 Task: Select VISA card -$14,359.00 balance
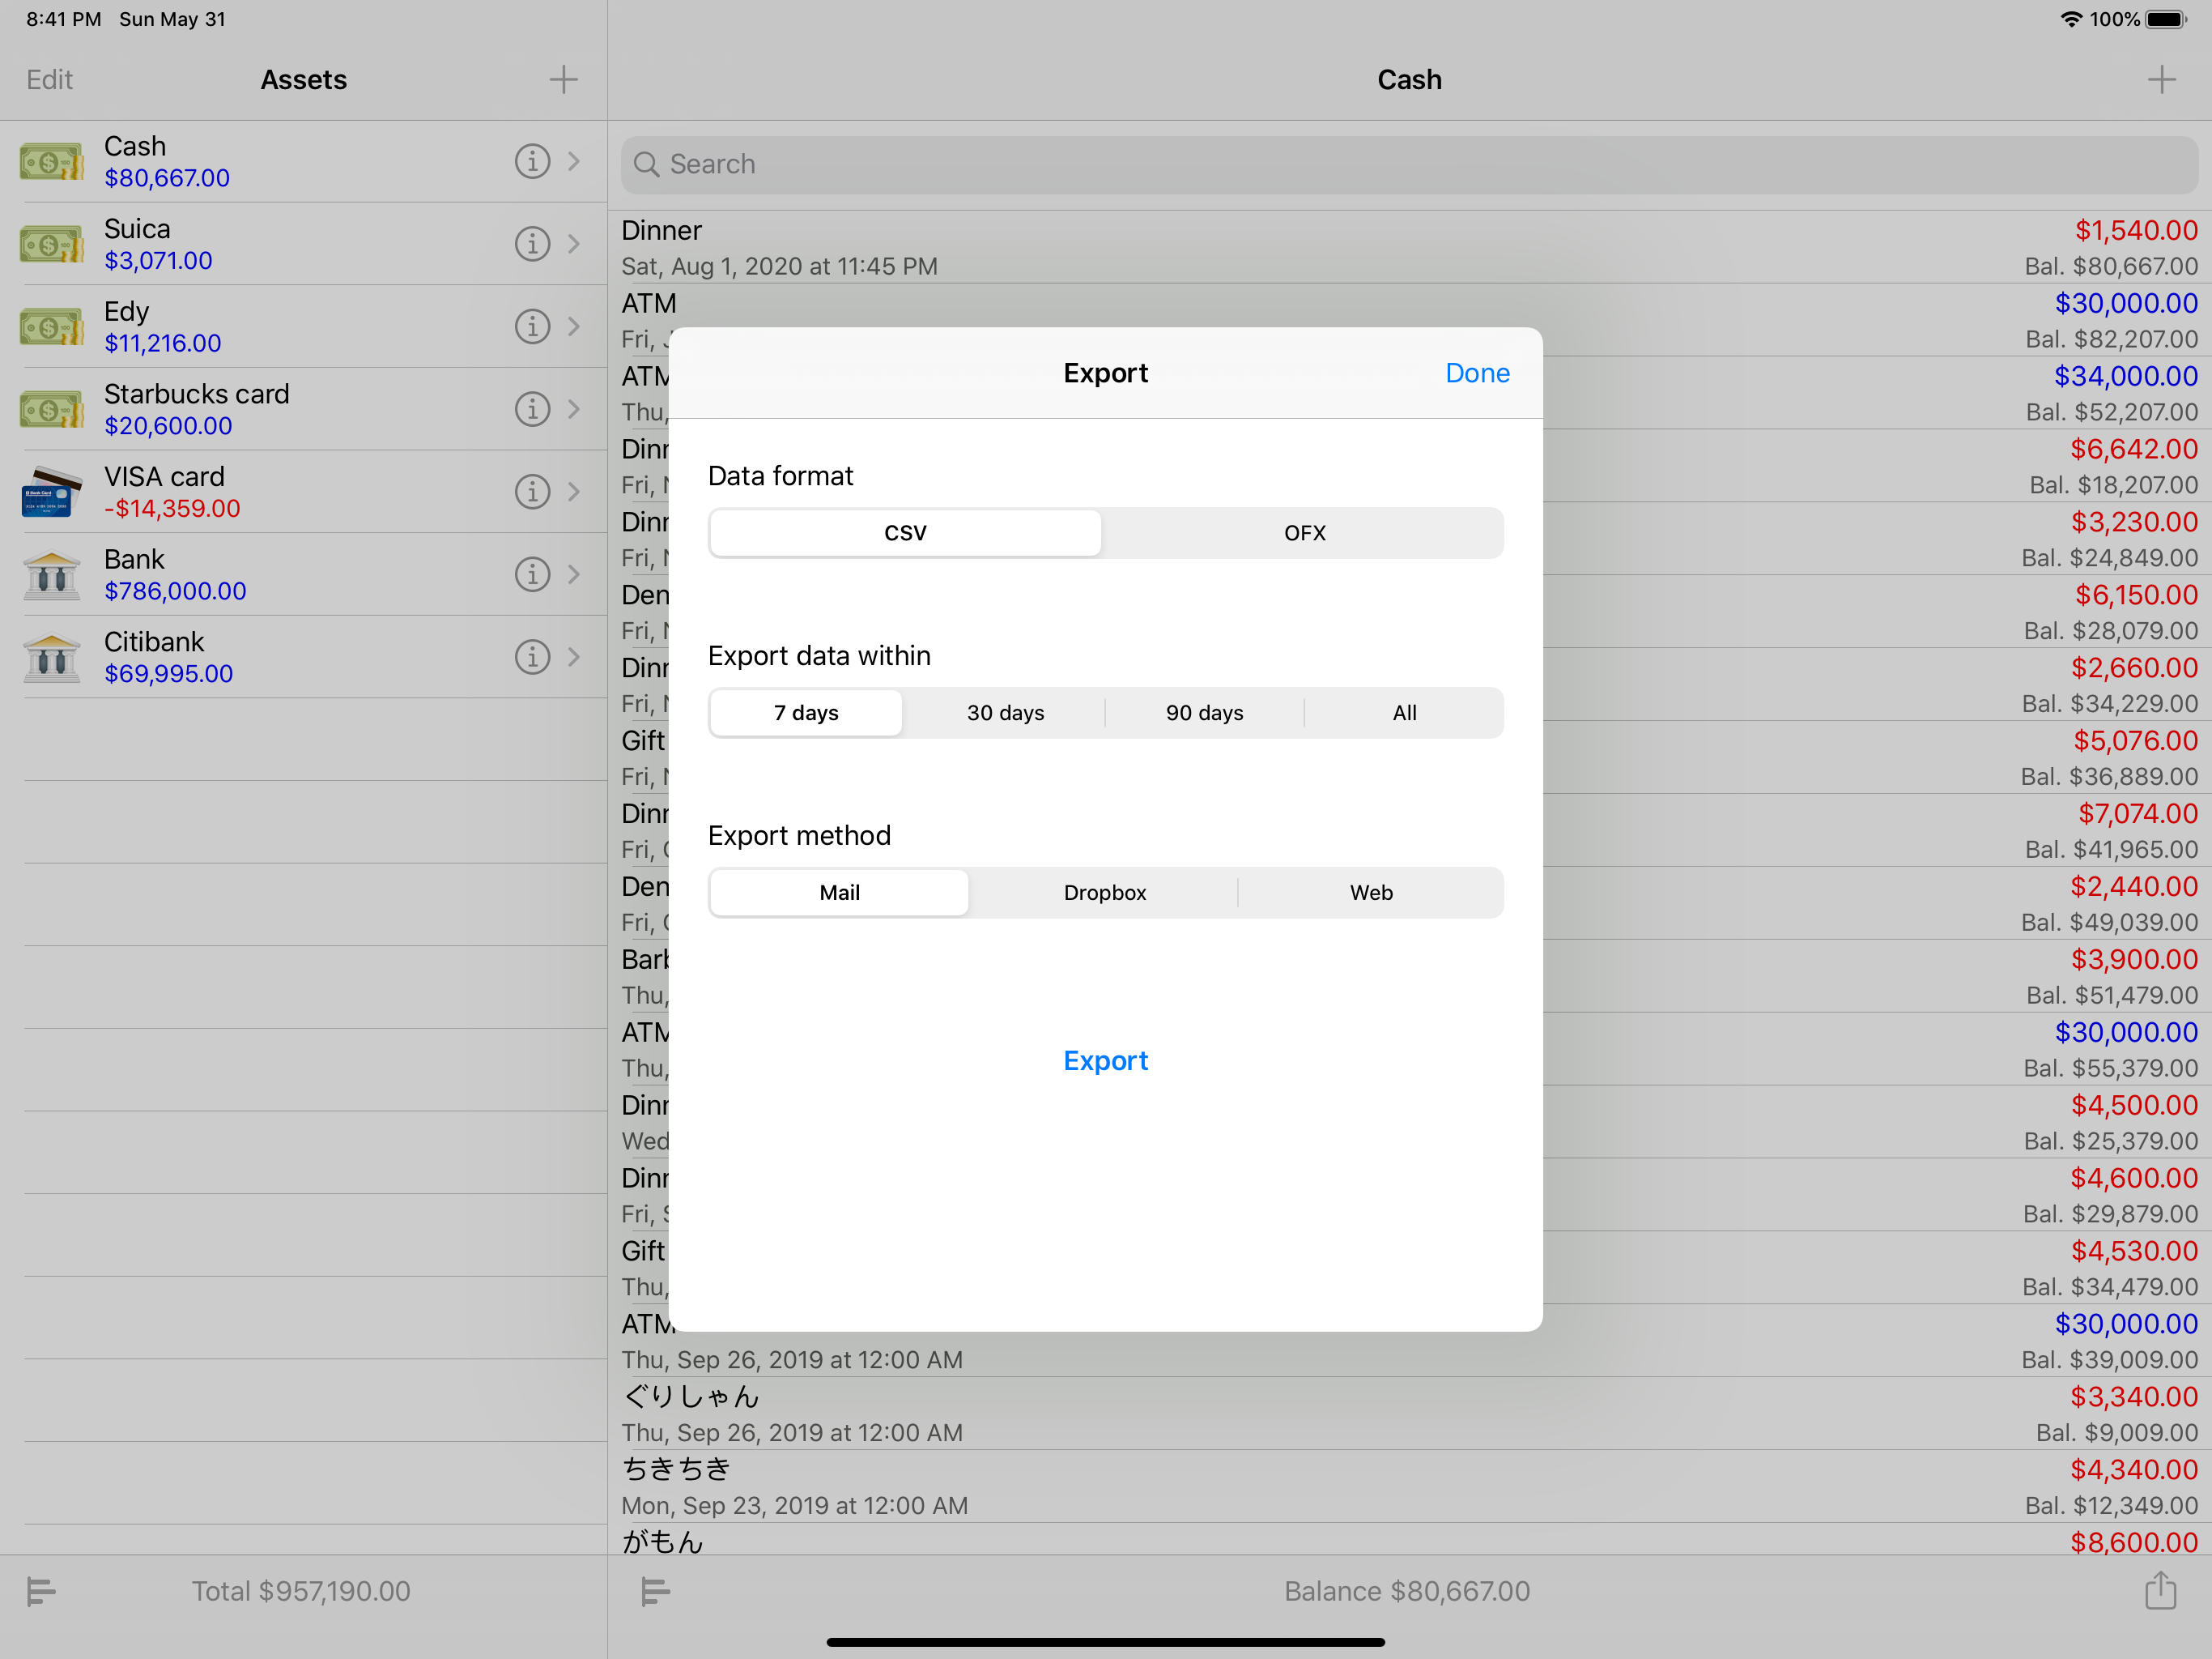[x=172, y=508]
